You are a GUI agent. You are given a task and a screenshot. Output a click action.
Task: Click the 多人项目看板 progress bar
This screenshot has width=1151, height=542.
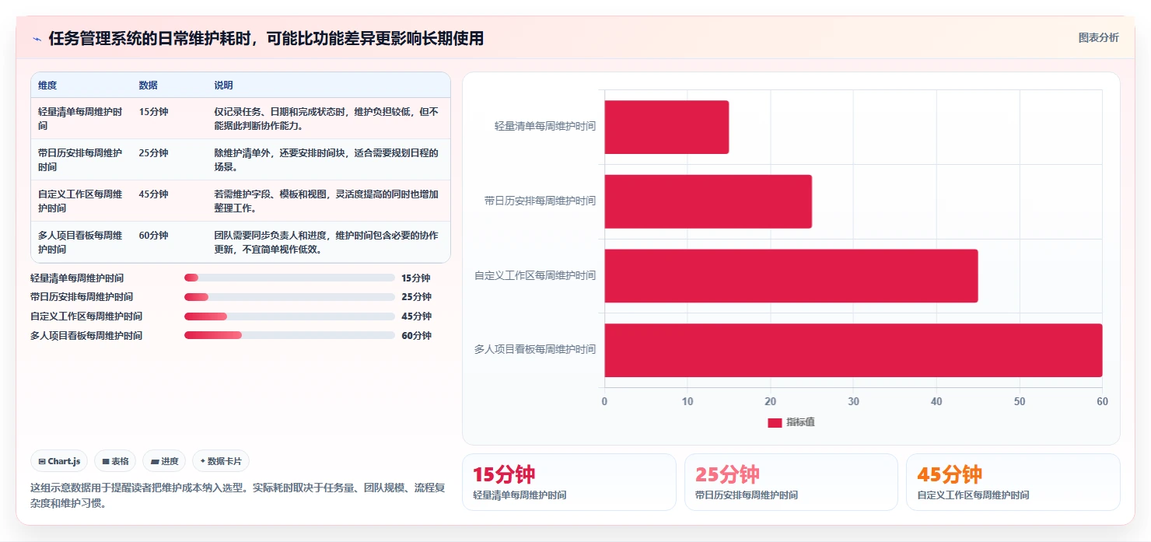(x=289, y=335)
